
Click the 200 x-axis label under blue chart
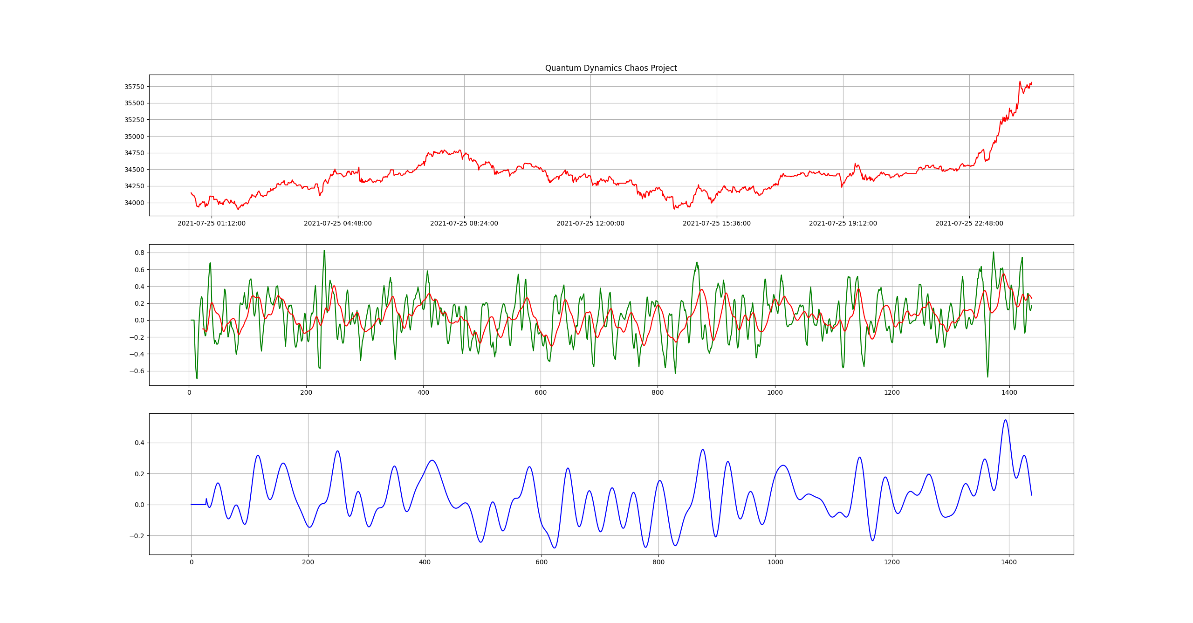coord(308,562)
